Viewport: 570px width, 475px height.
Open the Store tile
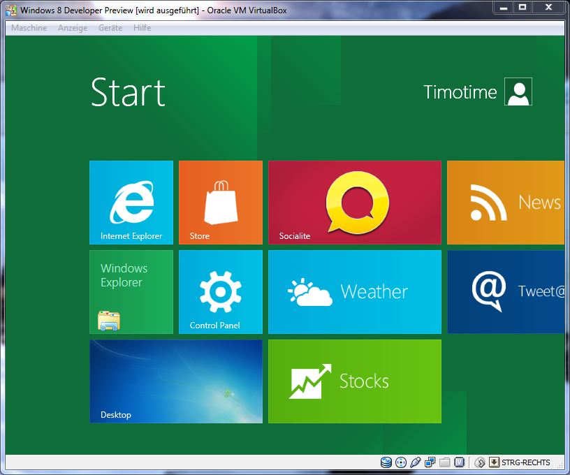point(221,203)
